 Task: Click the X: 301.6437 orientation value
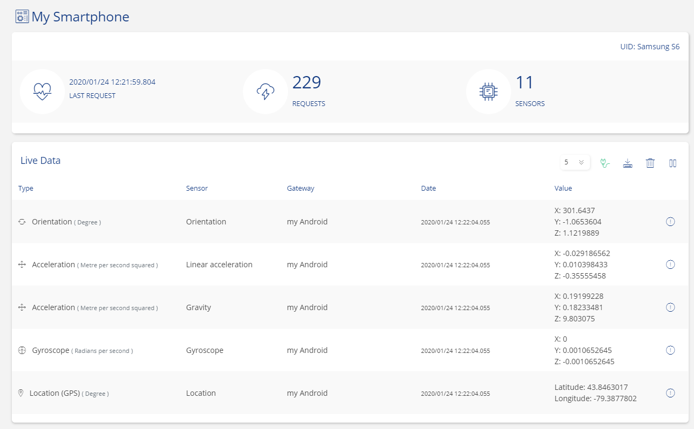pos(574,210)
